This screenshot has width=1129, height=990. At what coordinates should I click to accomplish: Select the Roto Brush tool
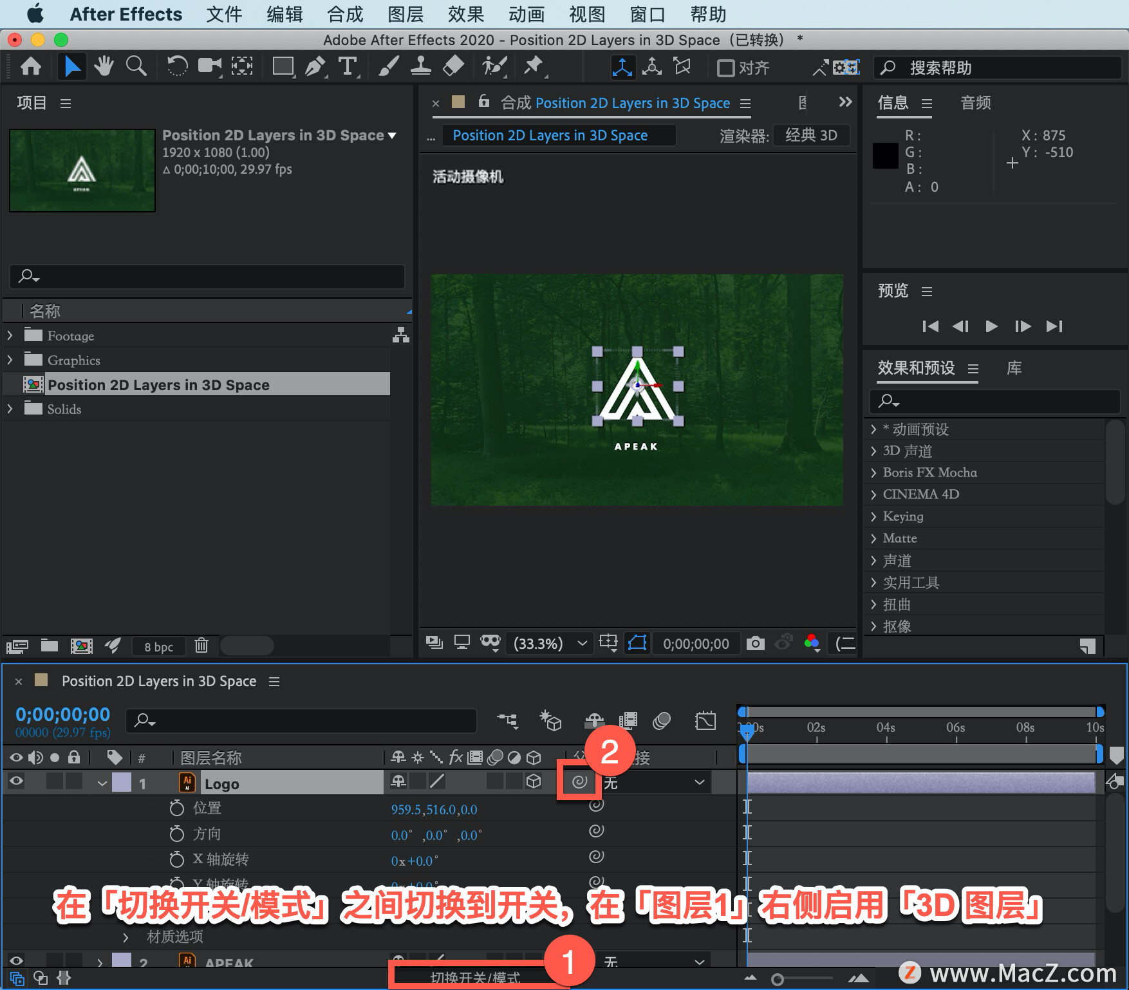click(494, 66)
